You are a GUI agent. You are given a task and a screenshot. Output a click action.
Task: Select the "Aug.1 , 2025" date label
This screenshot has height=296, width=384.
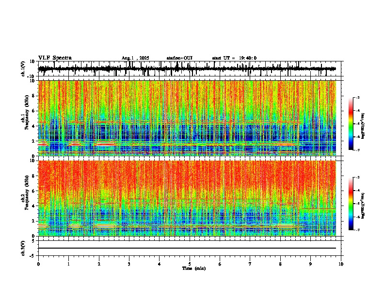coord(135,58)
